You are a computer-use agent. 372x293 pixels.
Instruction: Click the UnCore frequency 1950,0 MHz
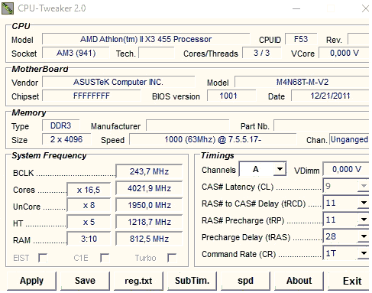point(149,205)
